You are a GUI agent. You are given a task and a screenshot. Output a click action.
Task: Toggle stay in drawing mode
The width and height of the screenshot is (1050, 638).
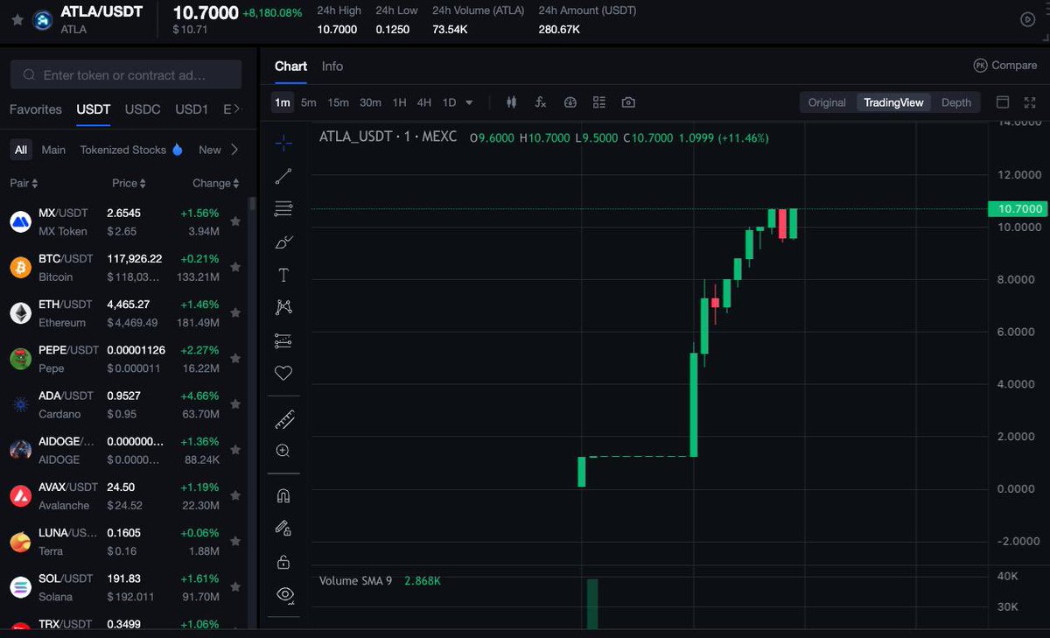tap(283, 529)
